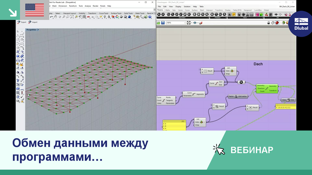Image resolution: width=312 pixels, height=175 pixels.
Task: Click the blue Help question mark icon
Action: pyautogui.click(x=150, y=17)
